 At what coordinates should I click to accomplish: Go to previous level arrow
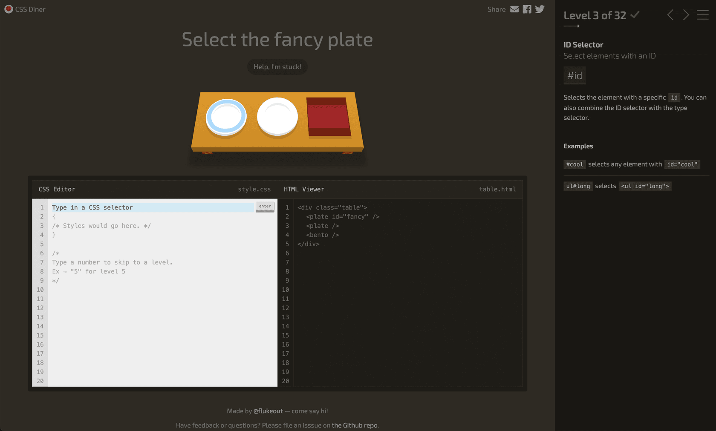click(x=670, y=15)
